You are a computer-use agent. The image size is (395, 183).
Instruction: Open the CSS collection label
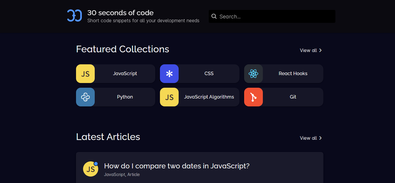click(209, 74)
